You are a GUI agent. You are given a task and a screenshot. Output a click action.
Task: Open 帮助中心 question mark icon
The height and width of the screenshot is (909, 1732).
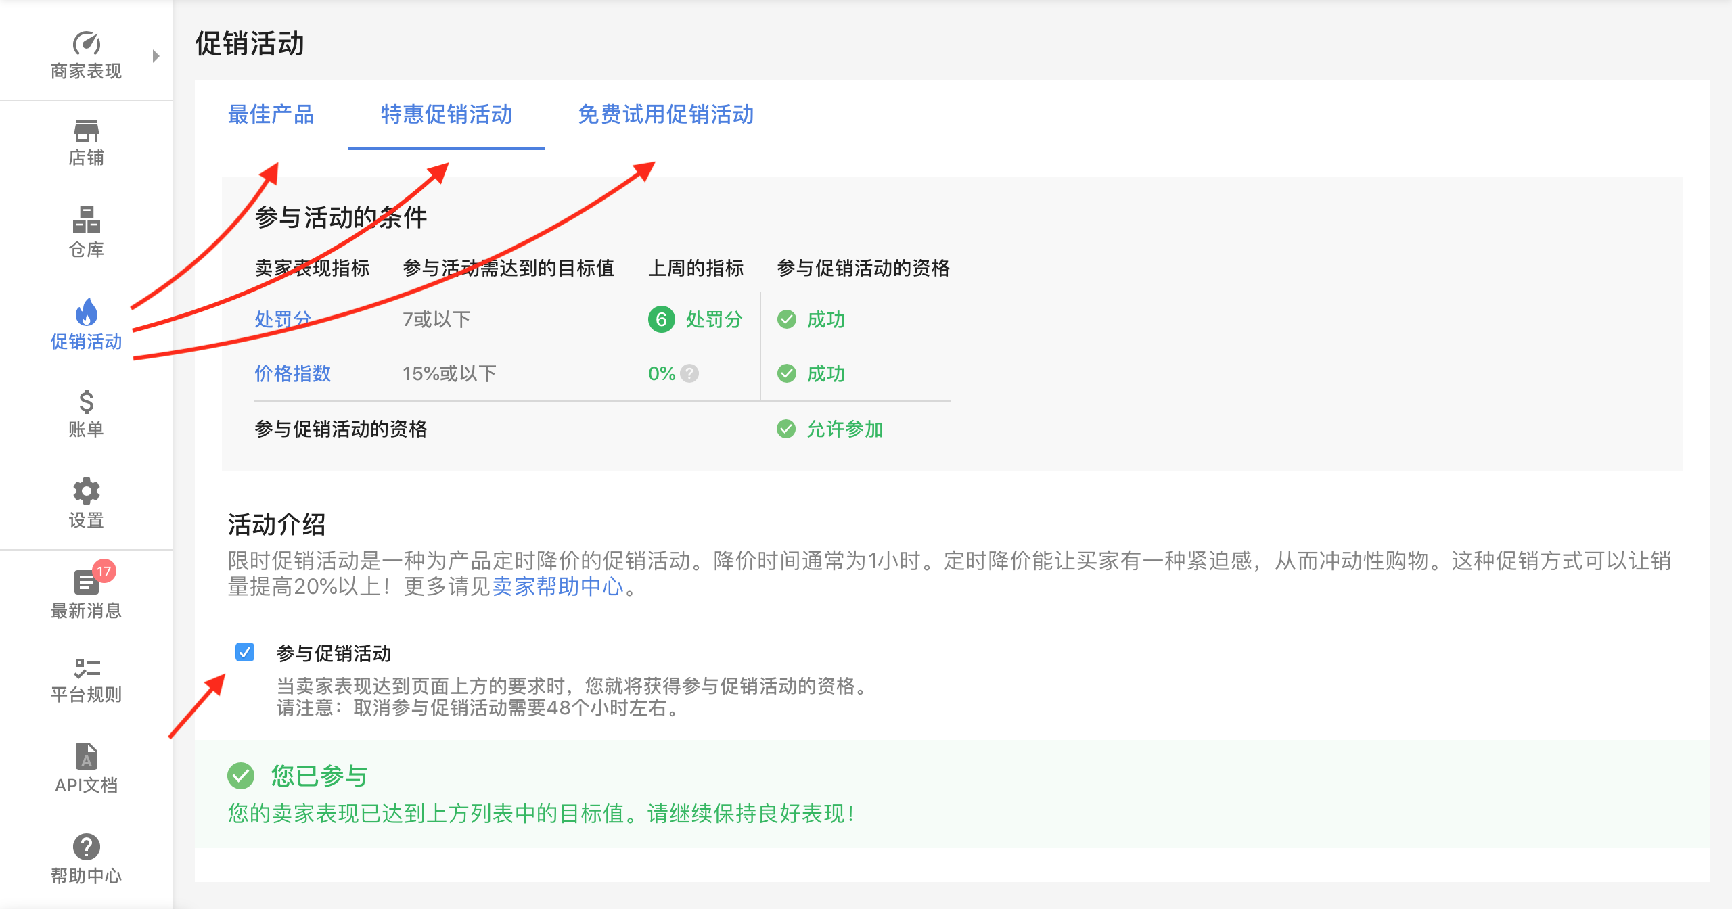86,847
